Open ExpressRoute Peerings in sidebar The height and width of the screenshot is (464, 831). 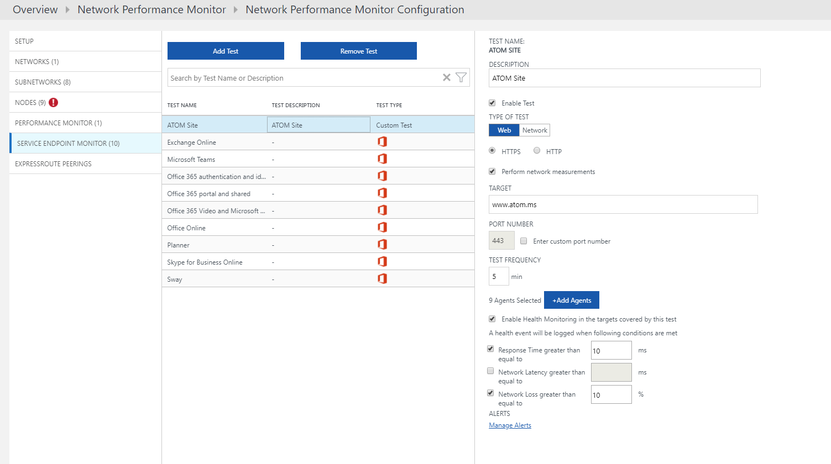pos(86,164)
